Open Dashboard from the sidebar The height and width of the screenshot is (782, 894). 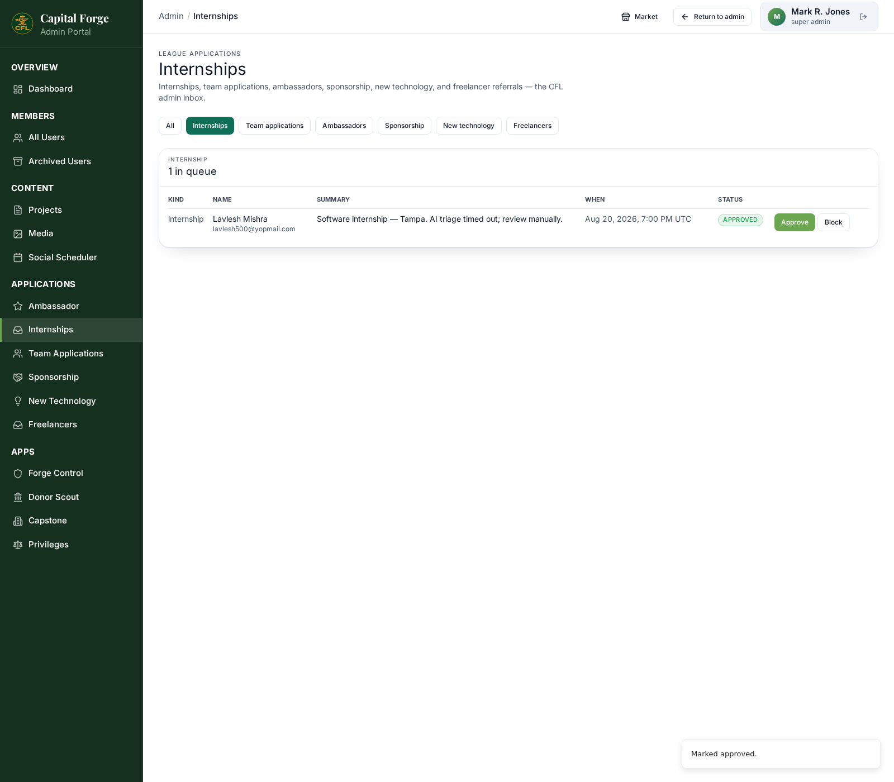72,89
